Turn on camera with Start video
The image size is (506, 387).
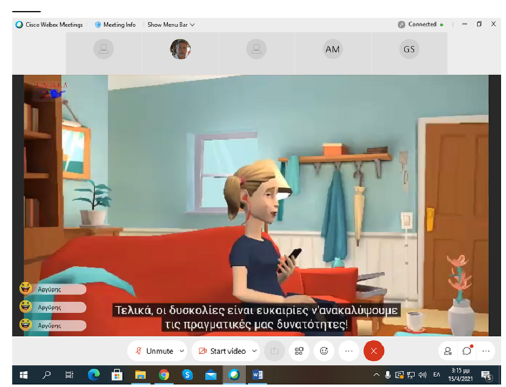click(x=222, y=351)
